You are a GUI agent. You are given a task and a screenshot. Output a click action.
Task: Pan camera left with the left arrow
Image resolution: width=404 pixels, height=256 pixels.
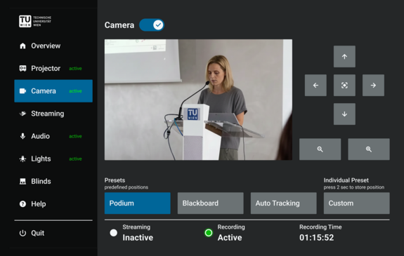point(315,86)
